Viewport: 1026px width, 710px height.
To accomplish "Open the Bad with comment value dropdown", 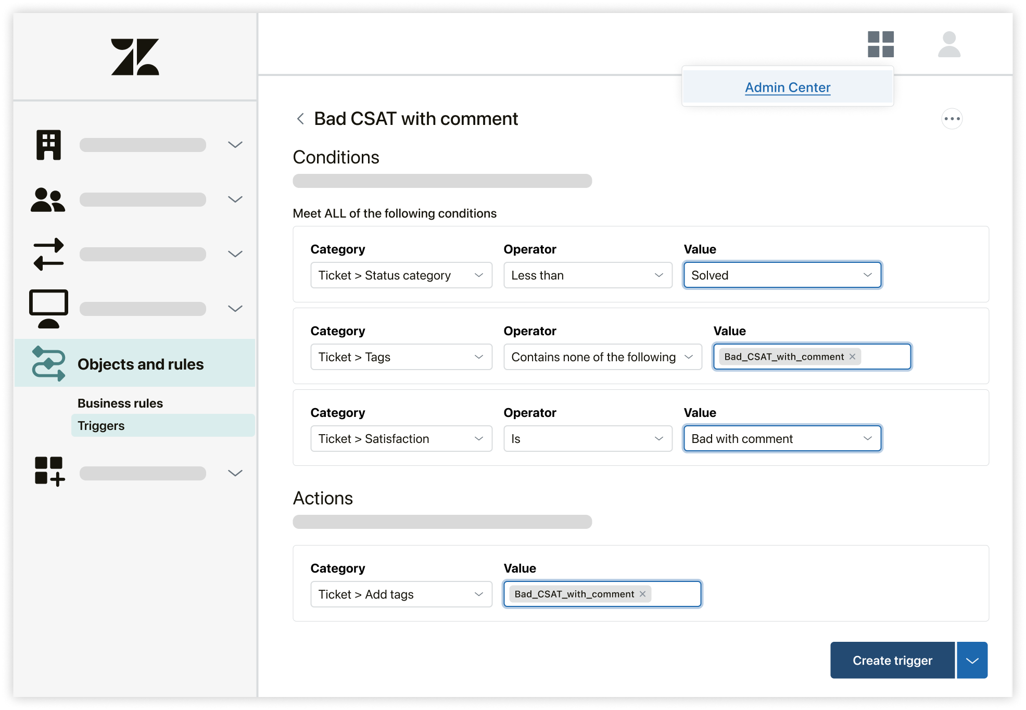I will 782,439.
